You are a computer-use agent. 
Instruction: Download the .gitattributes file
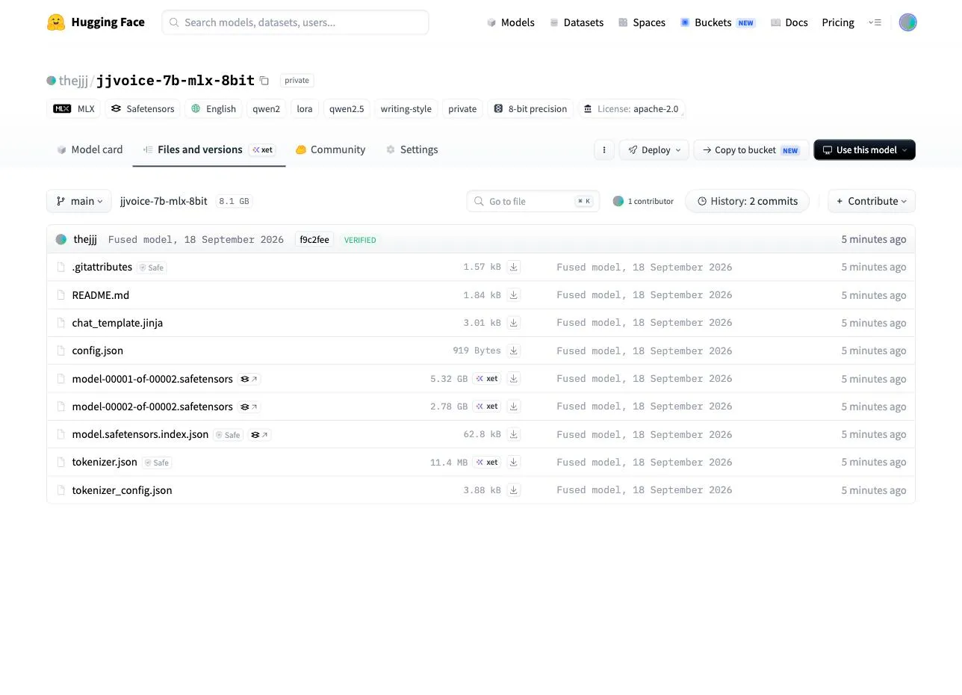coord(514,267)
